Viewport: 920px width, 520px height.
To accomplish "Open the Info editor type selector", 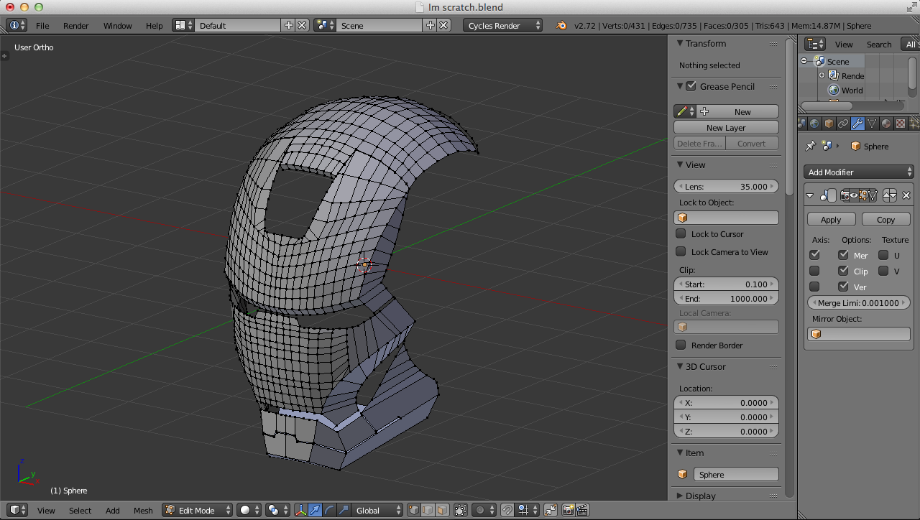I will [17, 25].
